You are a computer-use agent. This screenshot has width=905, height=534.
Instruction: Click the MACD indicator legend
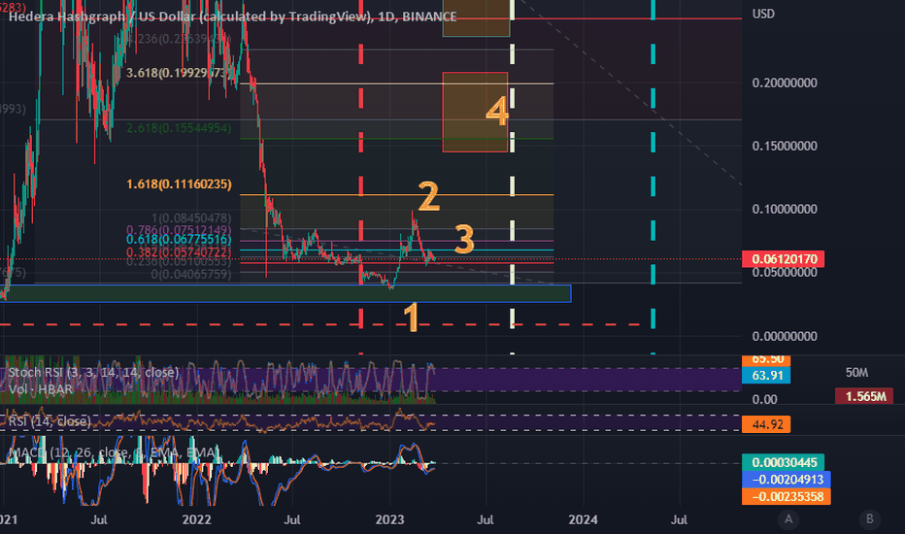click(113, 452)
